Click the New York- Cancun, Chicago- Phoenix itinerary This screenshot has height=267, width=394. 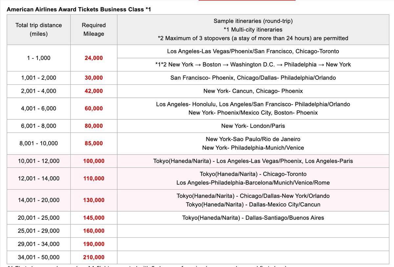click(253, 91)
